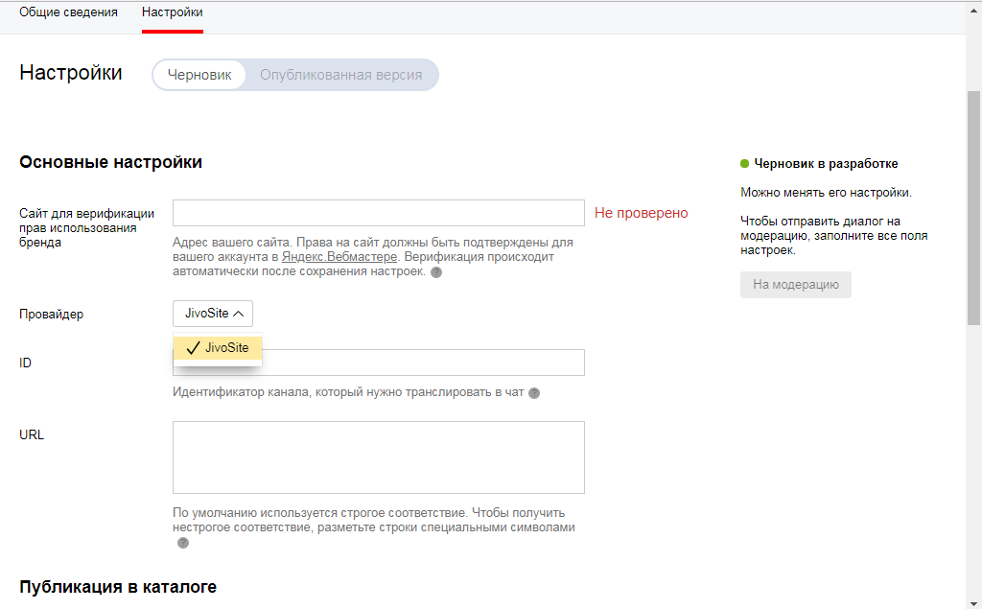Switch to Опубликованная версия

(340, 75)
